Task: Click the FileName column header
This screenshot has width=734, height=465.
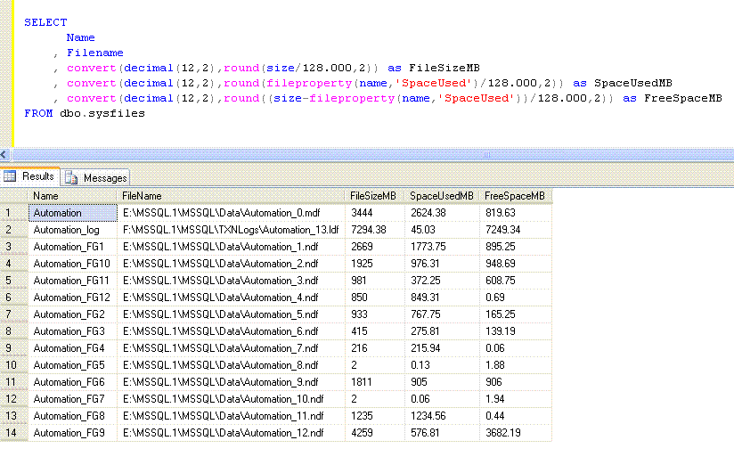Action: pos(232,195)
